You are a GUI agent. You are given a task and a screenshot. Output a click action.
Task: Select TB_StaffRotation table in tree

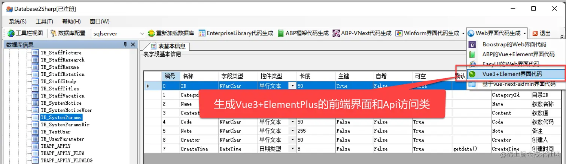63,74
